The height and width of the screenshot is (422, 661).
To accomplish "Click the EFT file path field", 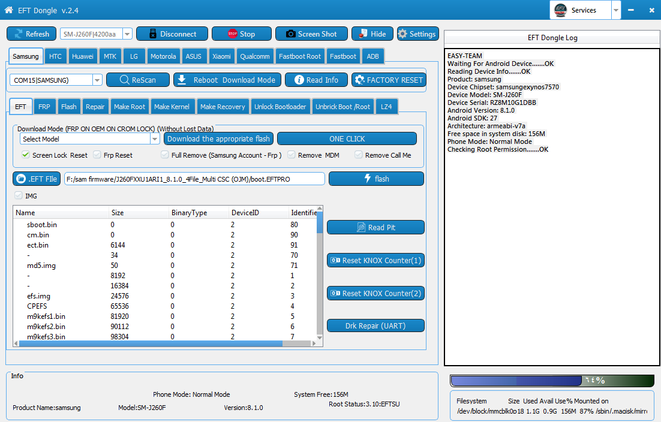I will point(194,179).
